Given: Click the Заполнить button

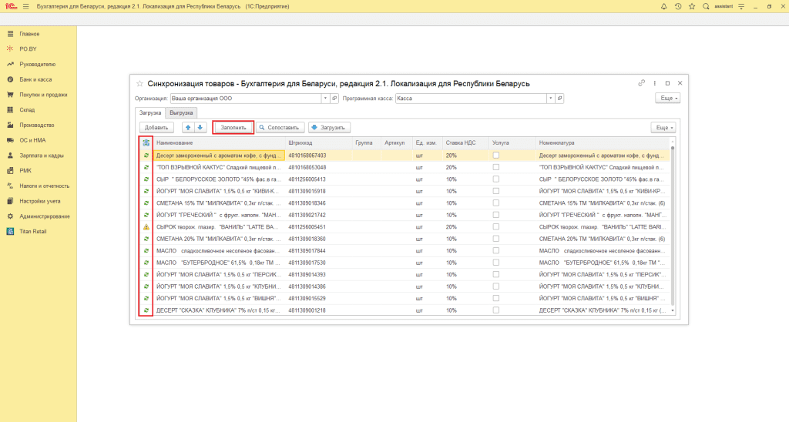Looking at the screenshot, I should tap(233, 128).
